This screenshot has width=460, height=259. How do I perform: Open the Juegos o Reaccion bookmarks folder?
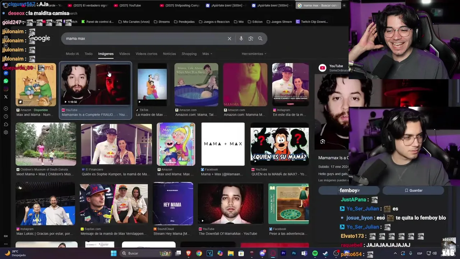tap(214, 22)
